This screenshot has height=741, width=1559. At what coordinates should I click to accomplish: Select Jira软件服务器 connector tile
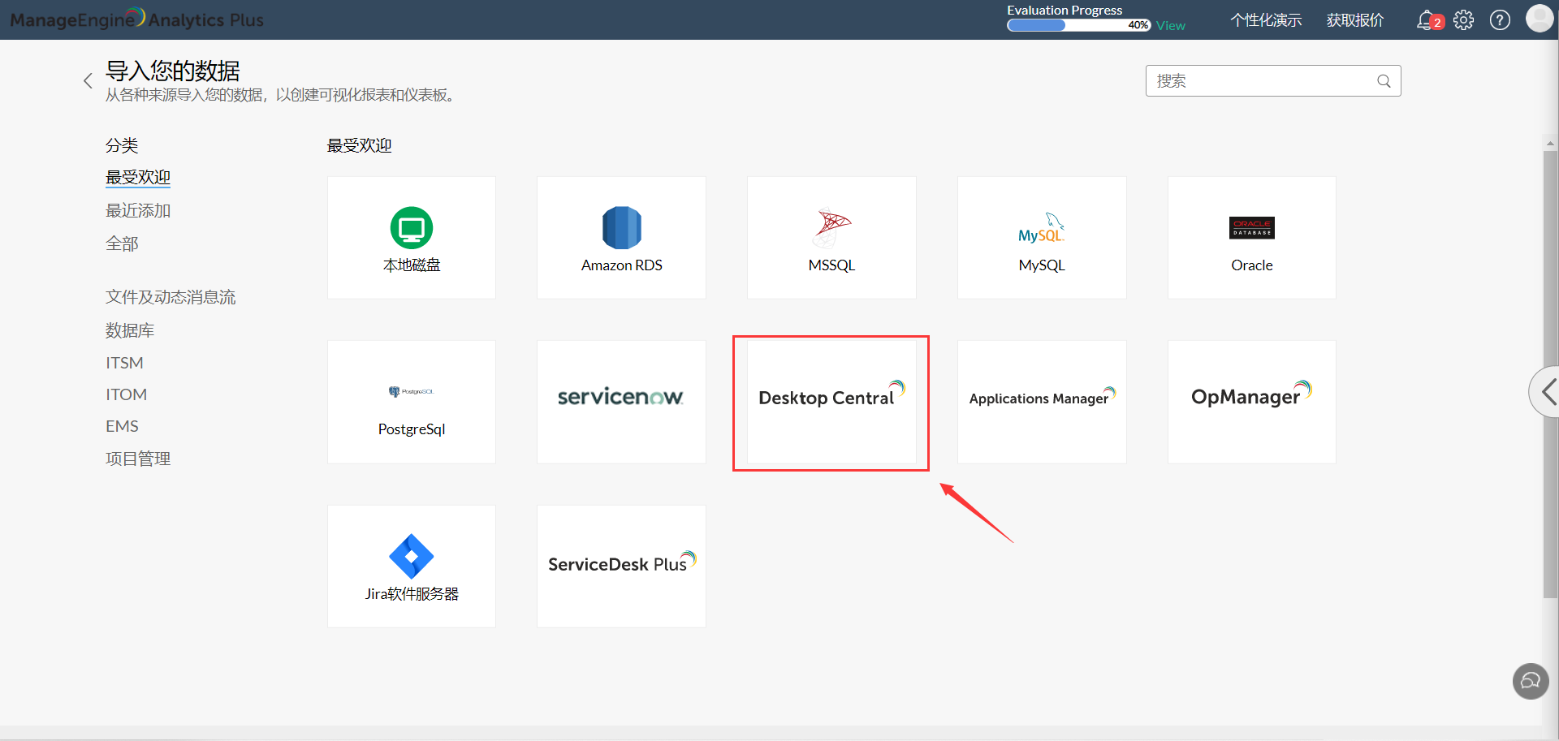412,566
